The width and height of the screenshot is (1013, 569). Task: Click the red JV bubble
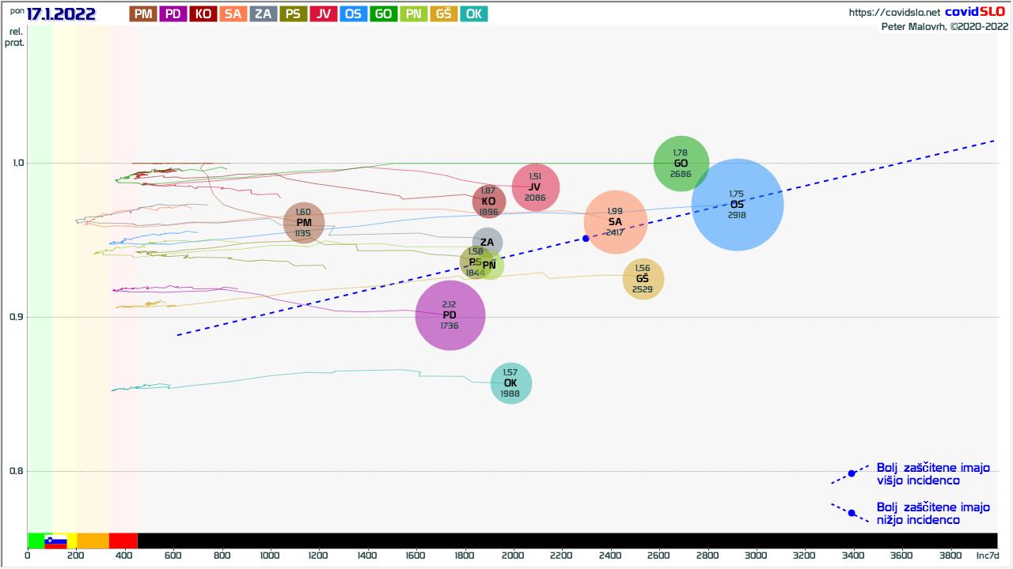tap(536, 187)
